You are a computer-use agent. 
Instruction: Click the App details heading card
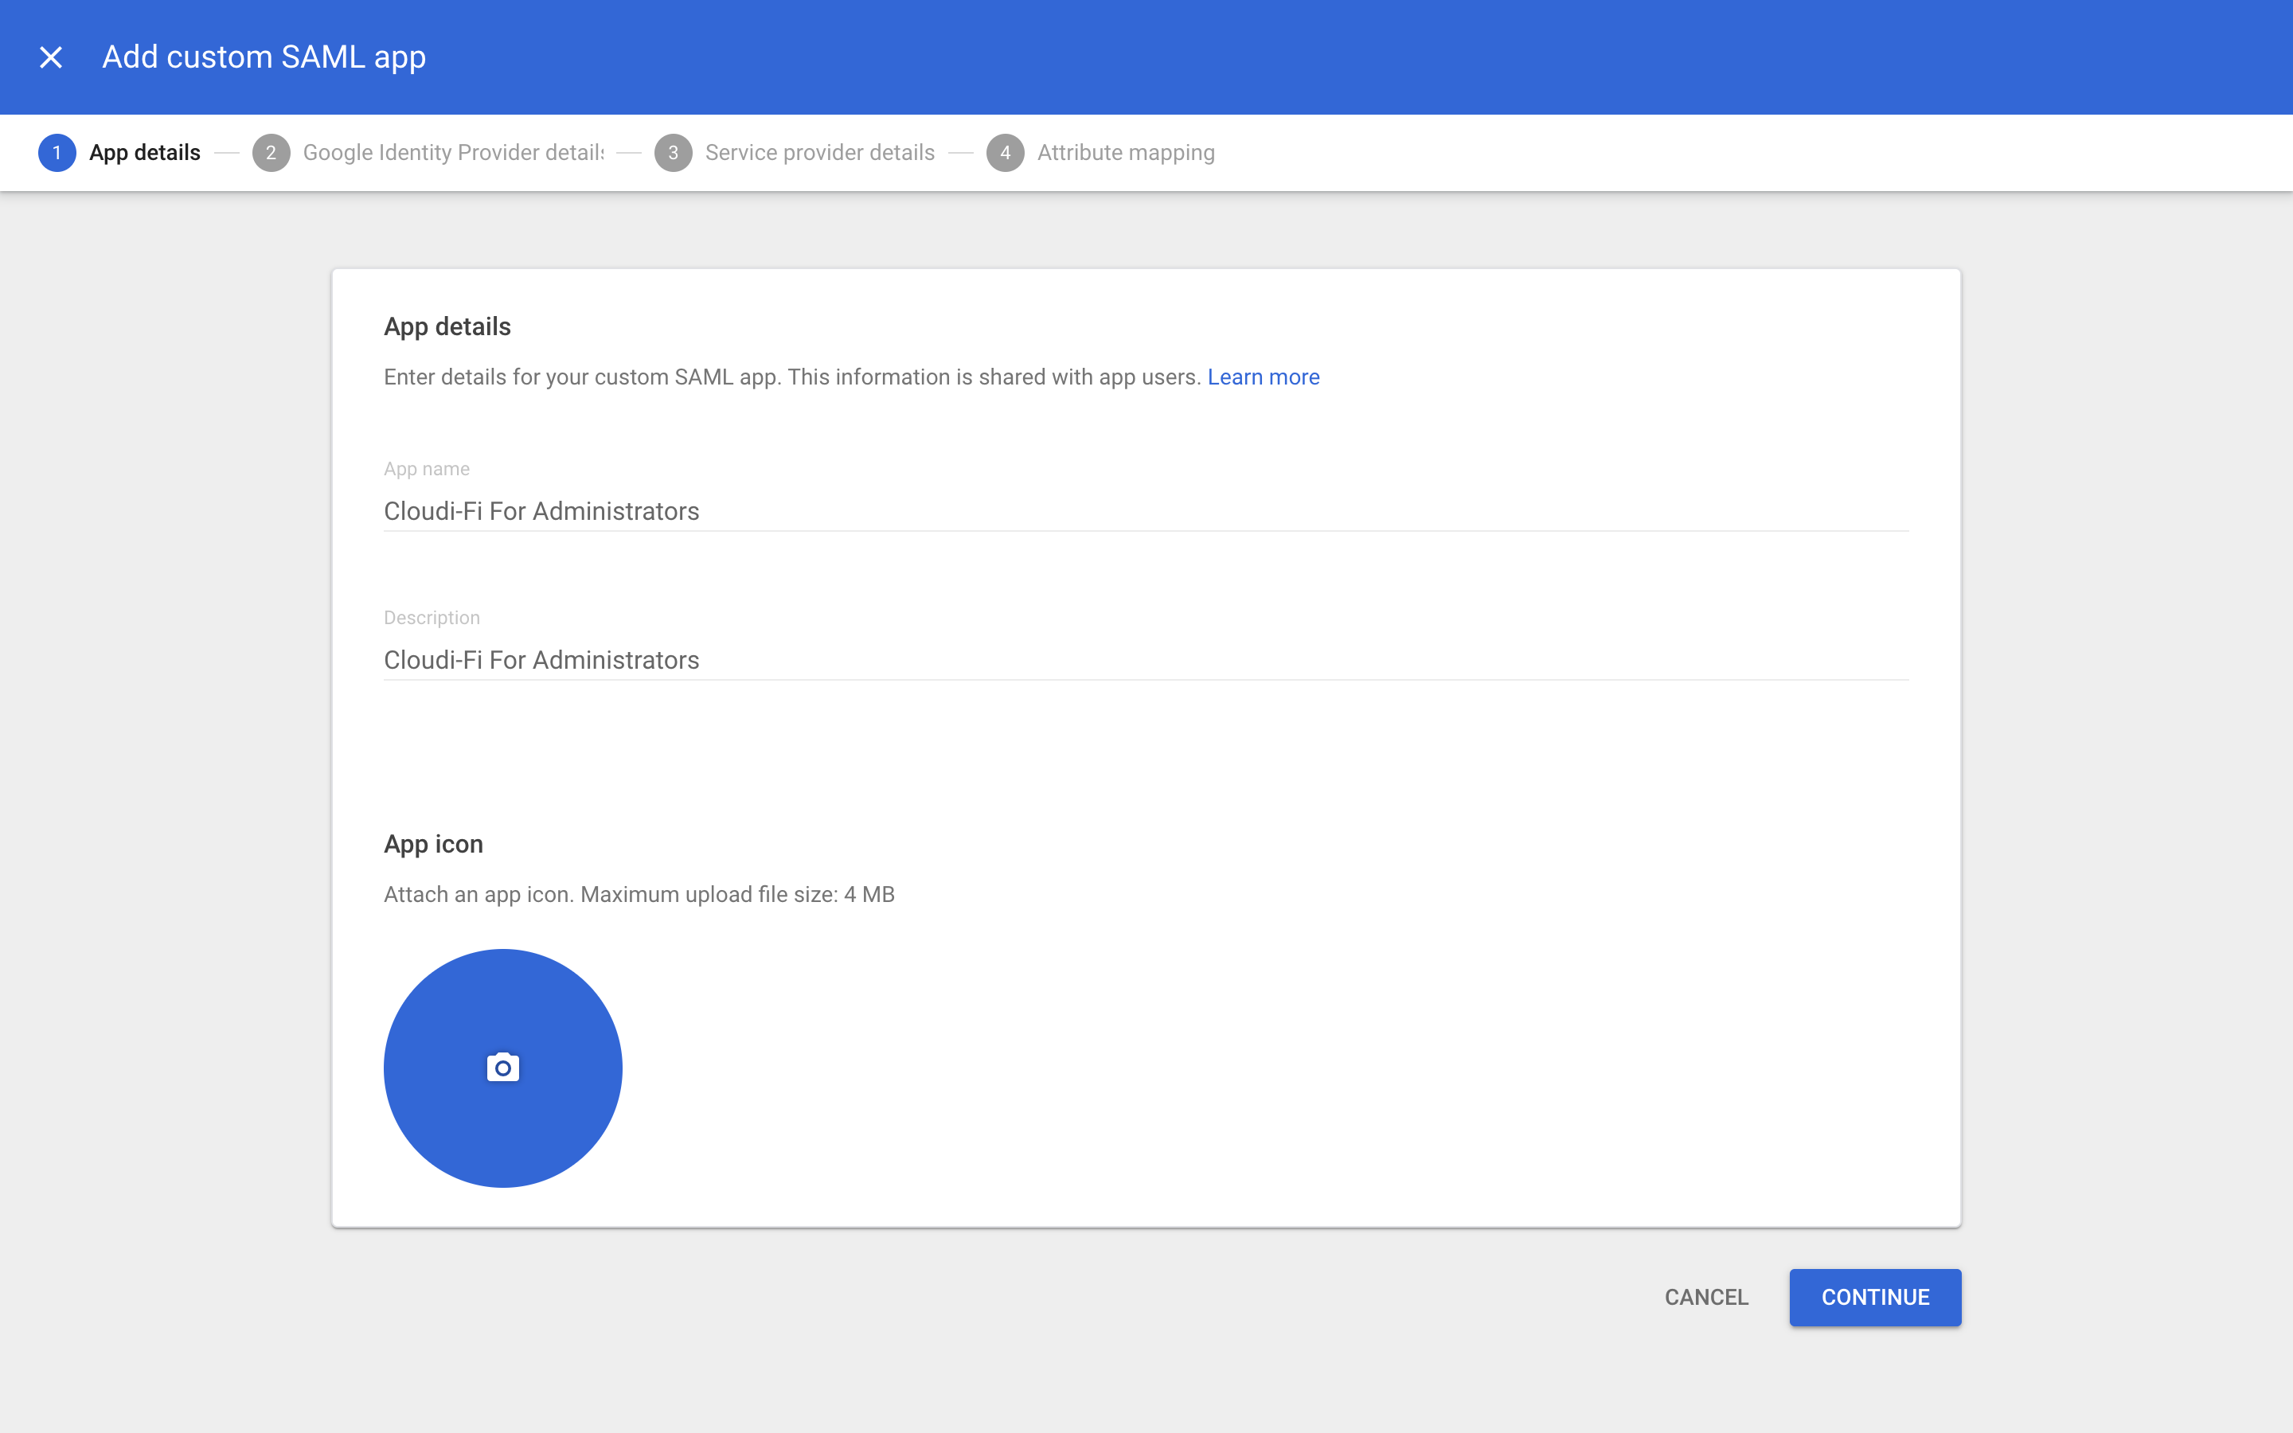[x=447, y=326]
